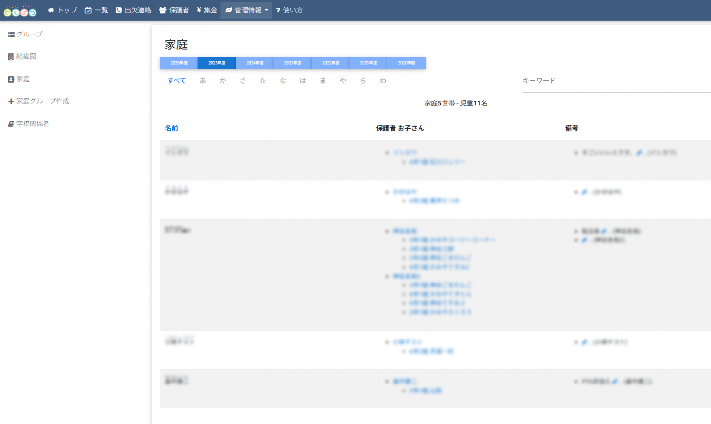Select 家庭 in the sidebar
711x424 pixels.
tap(19, 79)
